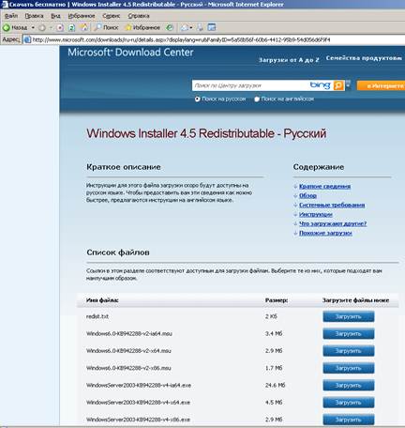Viewport: 405px width, 428px height.
Task: Open the Похожие загрузки link
Action: 325,233
